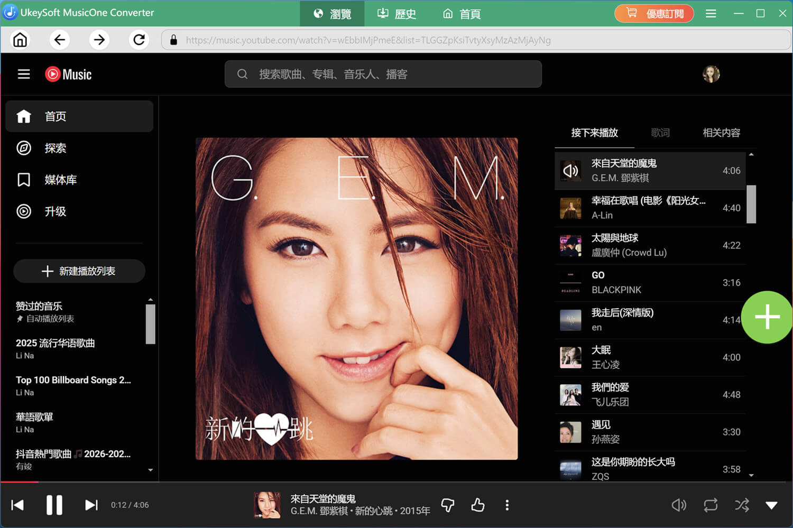Click the volume control in the player
Screen dimensions: 793x528
(679, 505)
